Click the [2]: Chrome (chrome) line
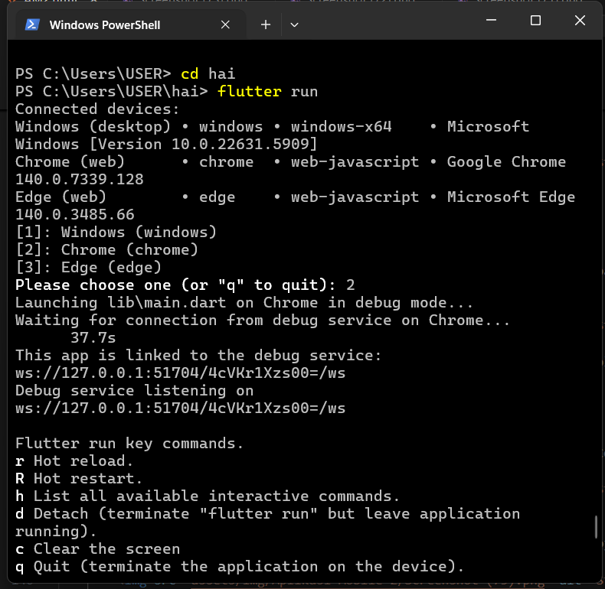 106,250
